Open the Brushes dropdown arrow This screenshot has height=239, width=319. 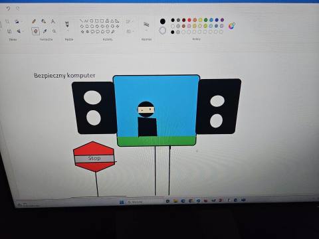click(68, 31)
